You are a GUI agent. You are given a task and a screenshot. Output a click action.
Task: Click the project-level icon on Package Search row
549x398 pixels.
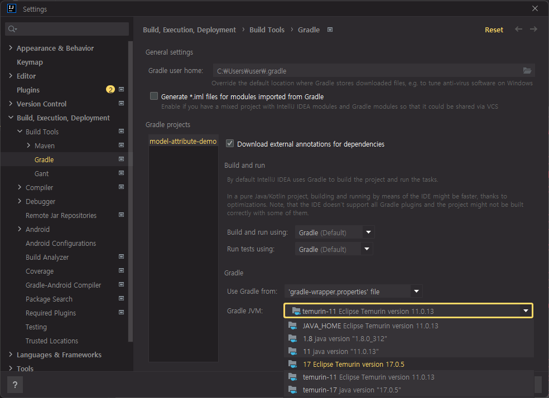point(122,299)
